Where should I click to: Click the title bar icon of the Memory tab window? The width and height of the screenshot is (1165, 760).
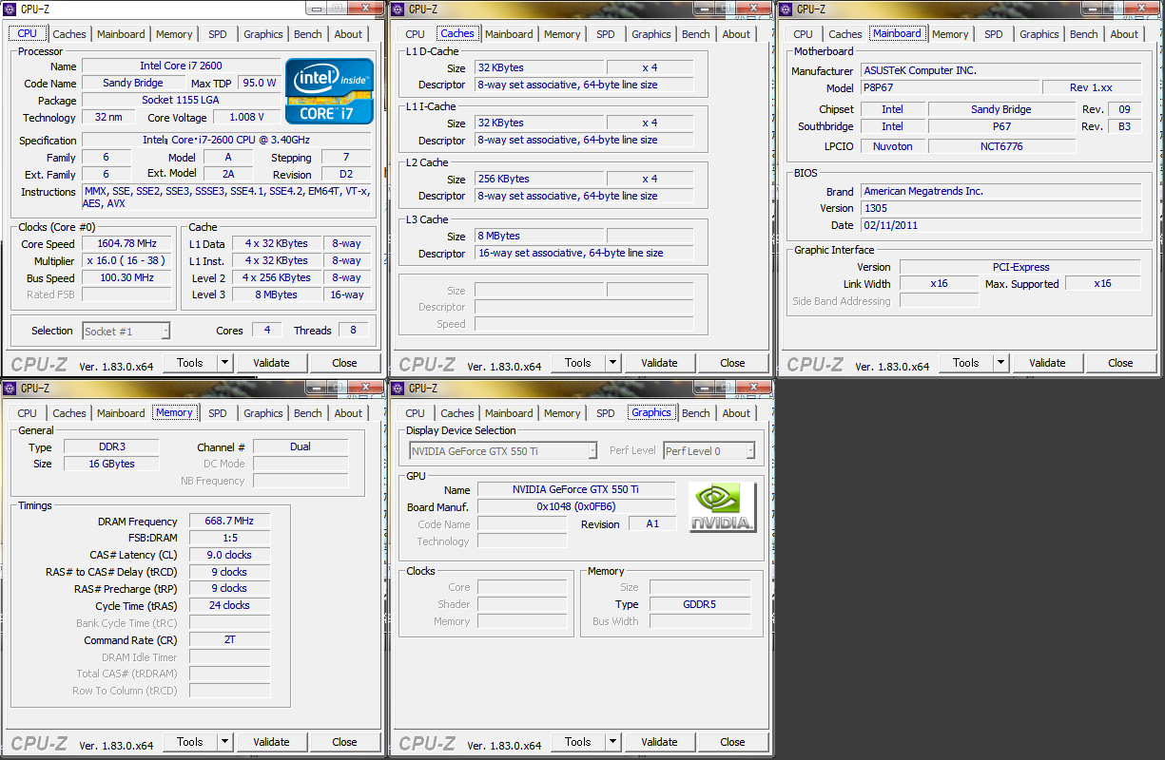(11, 388)
